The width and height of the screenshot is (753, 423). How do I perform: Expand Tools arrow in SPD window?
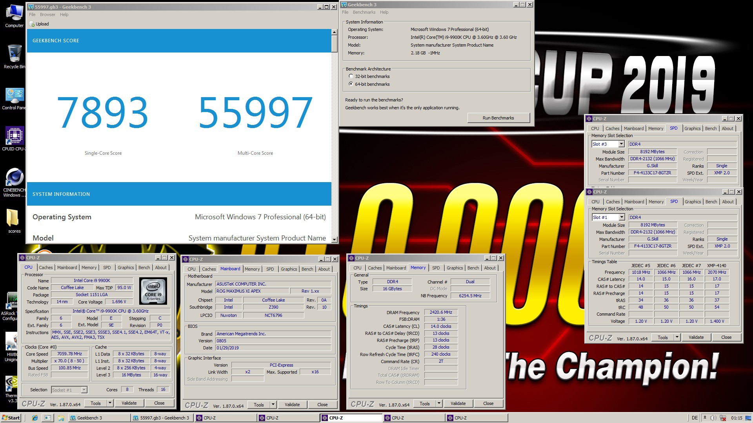click(x=677, y=337)
